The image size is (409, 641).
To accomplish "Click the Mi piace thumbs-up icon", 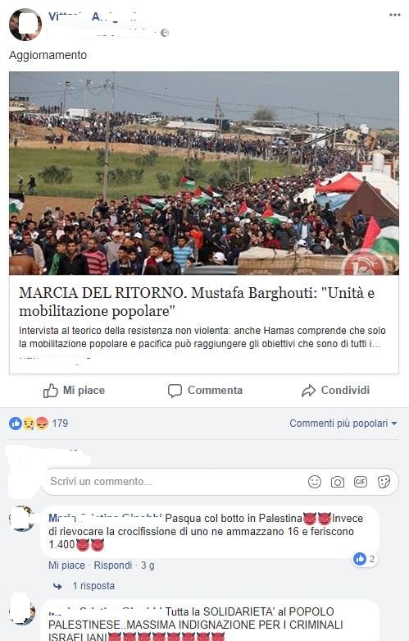I will coord(51,391).
